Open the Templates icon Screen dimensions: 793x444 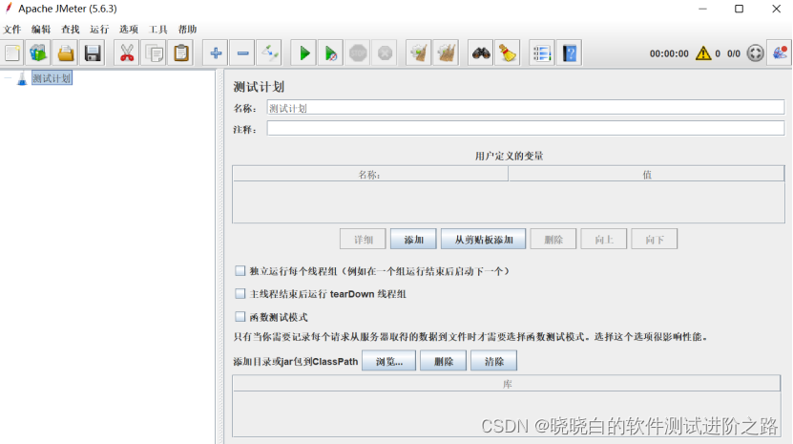pyautogui.click(x=38, y=53)
